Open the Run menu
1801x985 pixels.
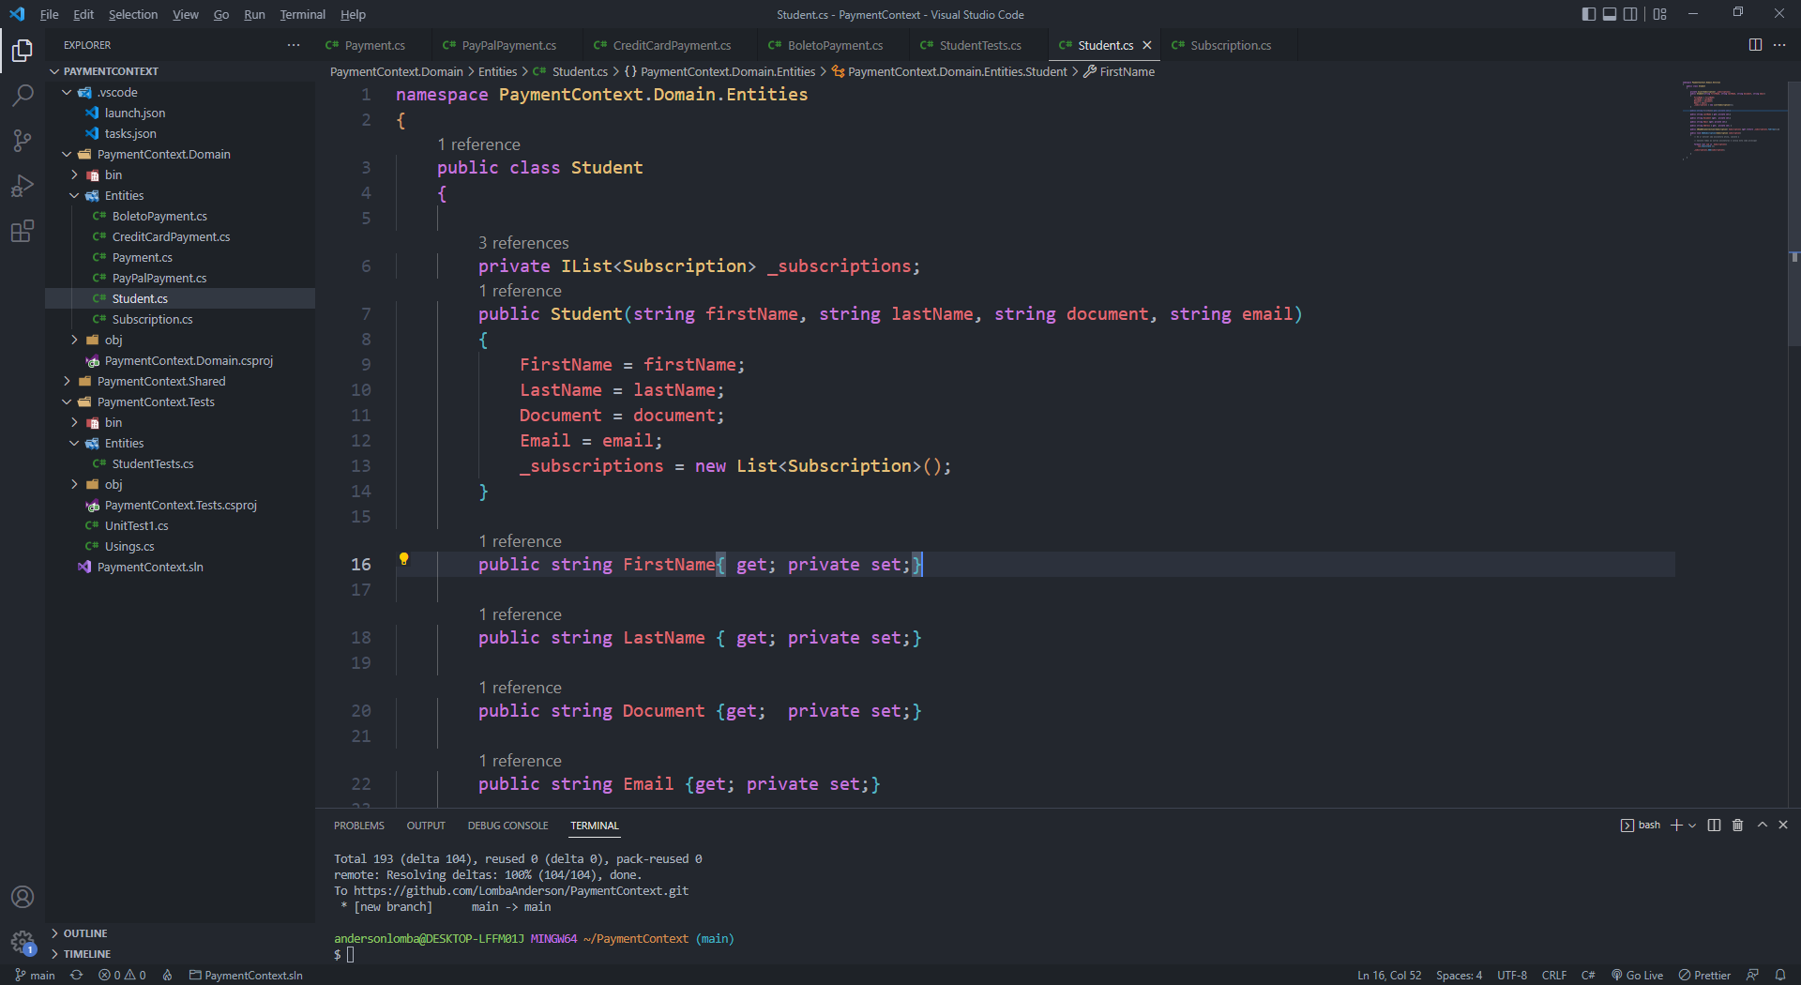click(253, 14)
